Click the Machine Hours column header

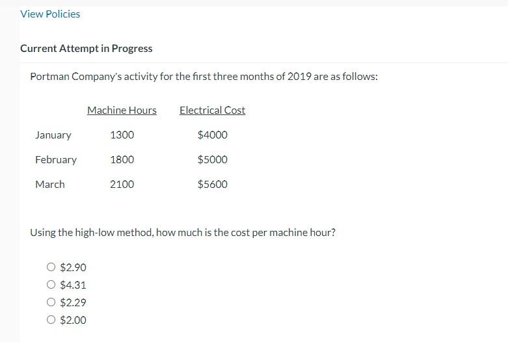click(122, 110)
